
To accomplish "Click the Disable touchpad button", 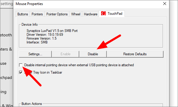I will tap(93, 54).
